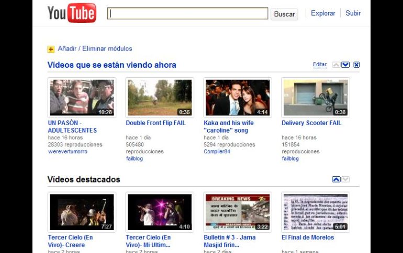Click the Delivery Scooter FAIL title link
Screen dimensions: 403x253
[311, 123]
